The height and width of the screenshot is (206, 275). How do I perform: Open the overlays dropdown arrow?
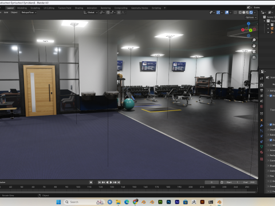click(230, 13)
